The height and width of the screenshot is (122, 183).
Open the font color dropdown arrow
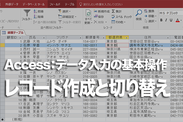181,20
